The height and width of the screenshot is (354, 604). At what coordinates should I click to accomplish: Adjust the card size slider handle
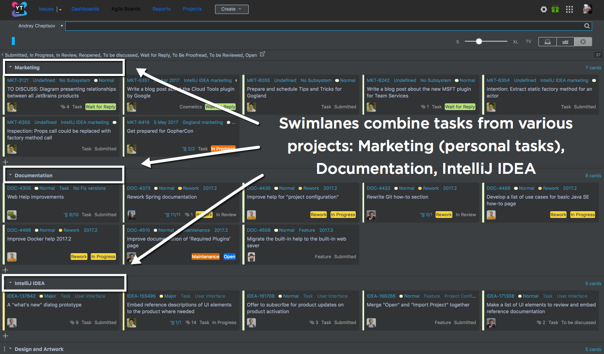[x=479, y=42]
